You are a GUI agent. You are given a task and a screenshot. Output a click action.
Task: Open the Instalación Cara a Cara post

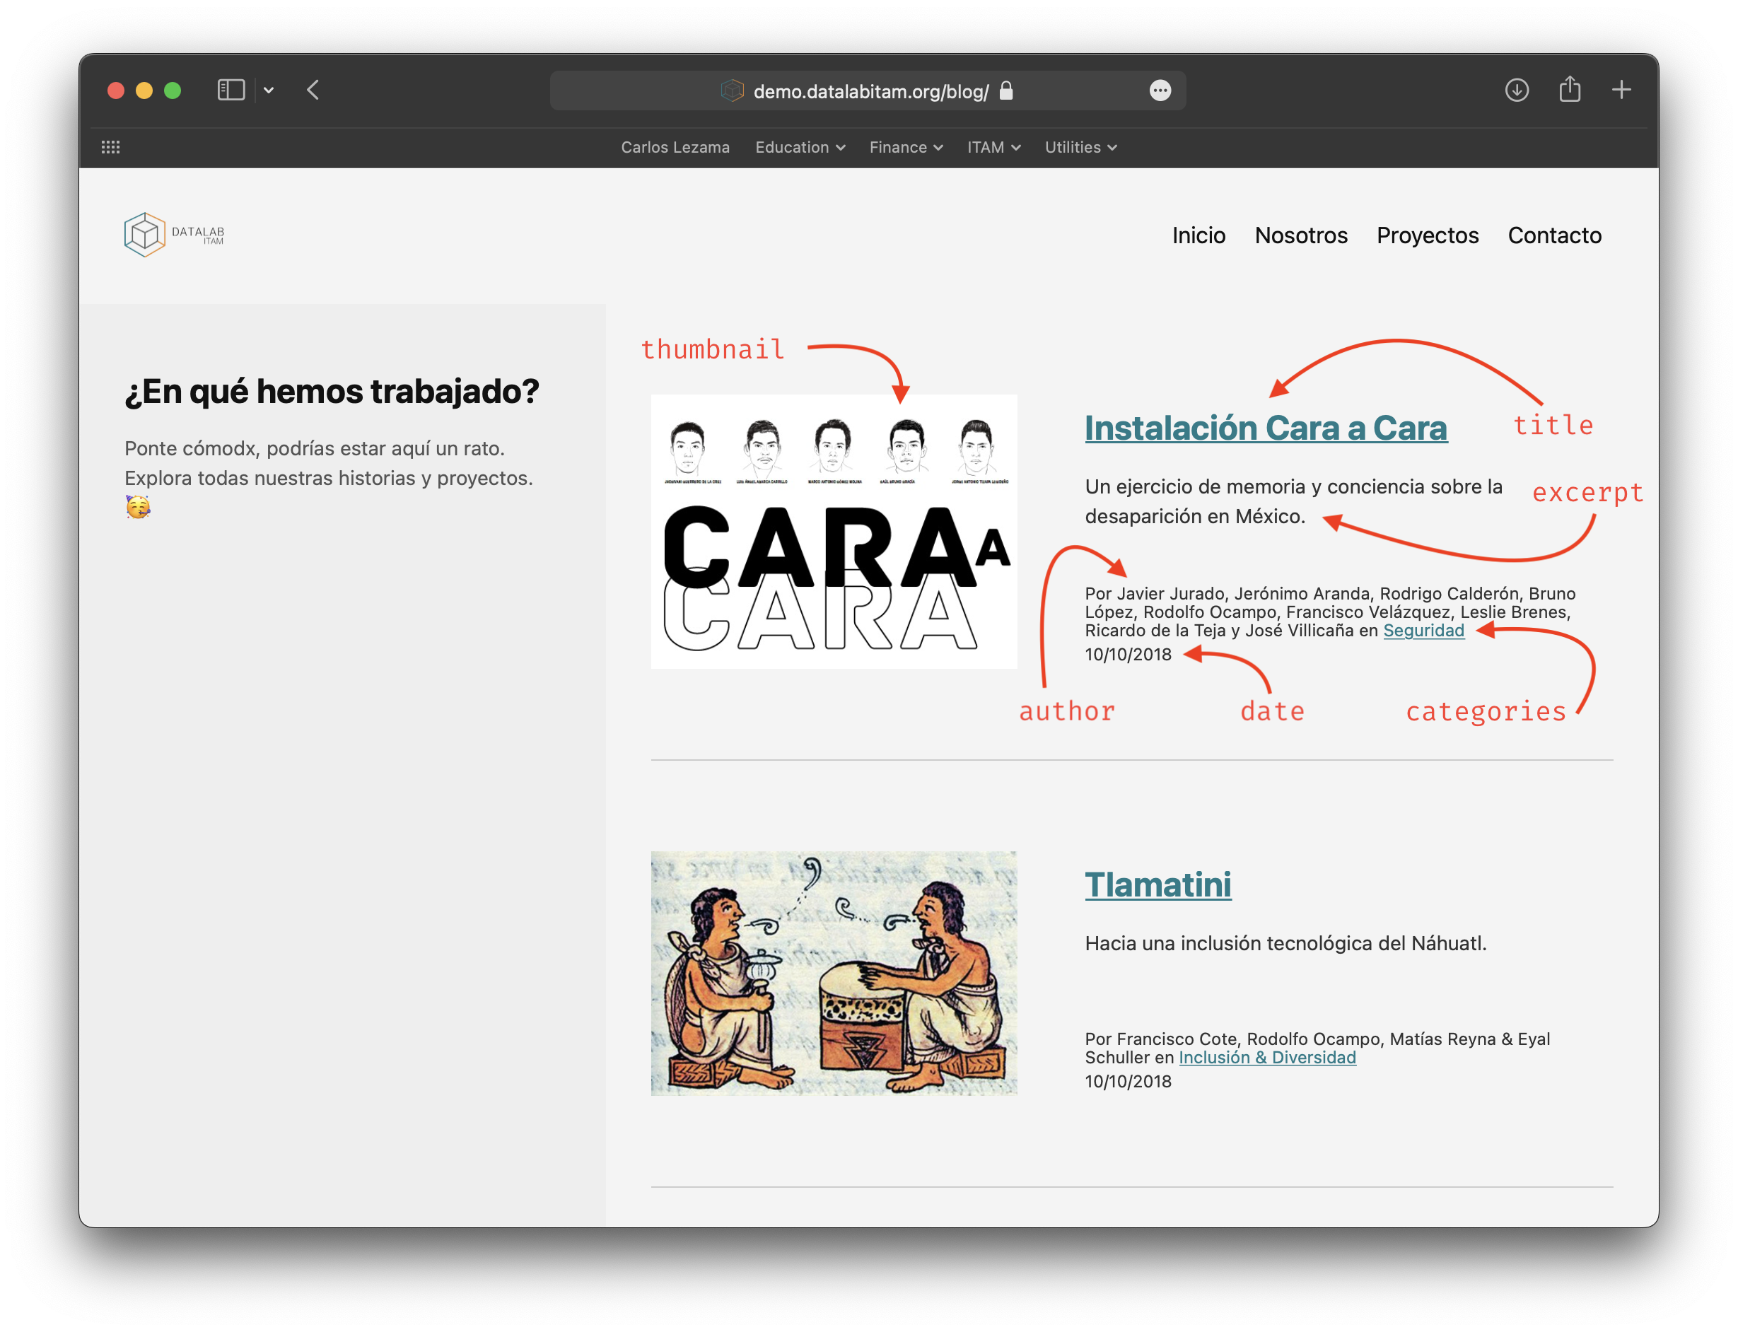click(x=1266, y=428)
